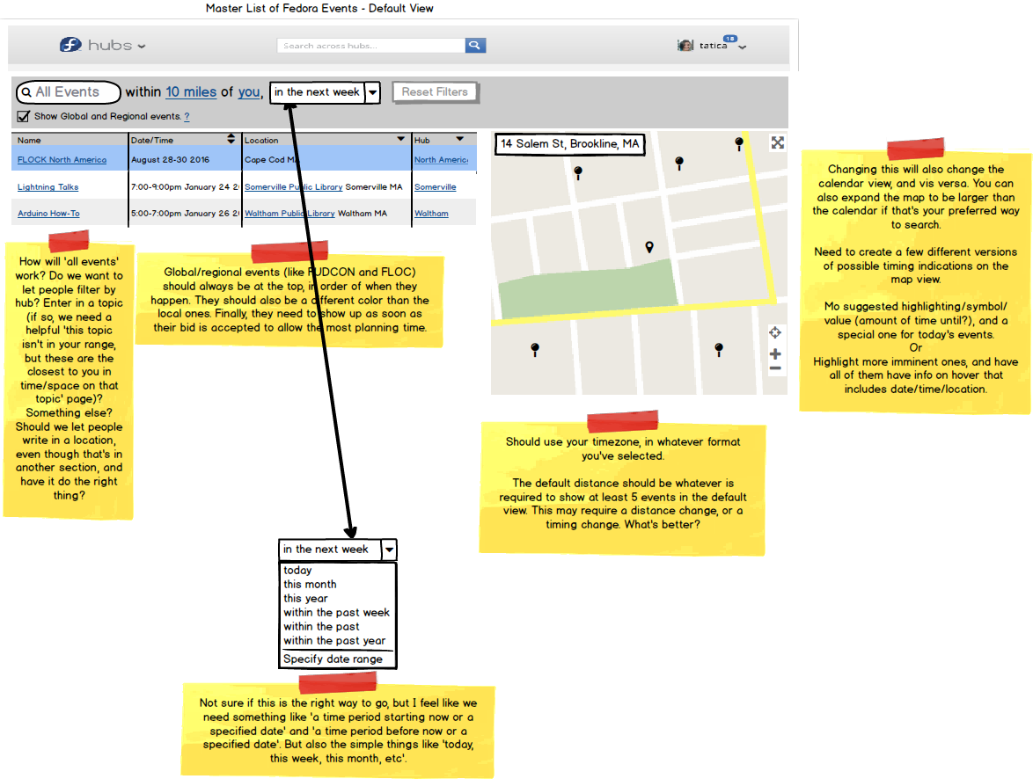Open the hubs menu chevron

point(142,46)
